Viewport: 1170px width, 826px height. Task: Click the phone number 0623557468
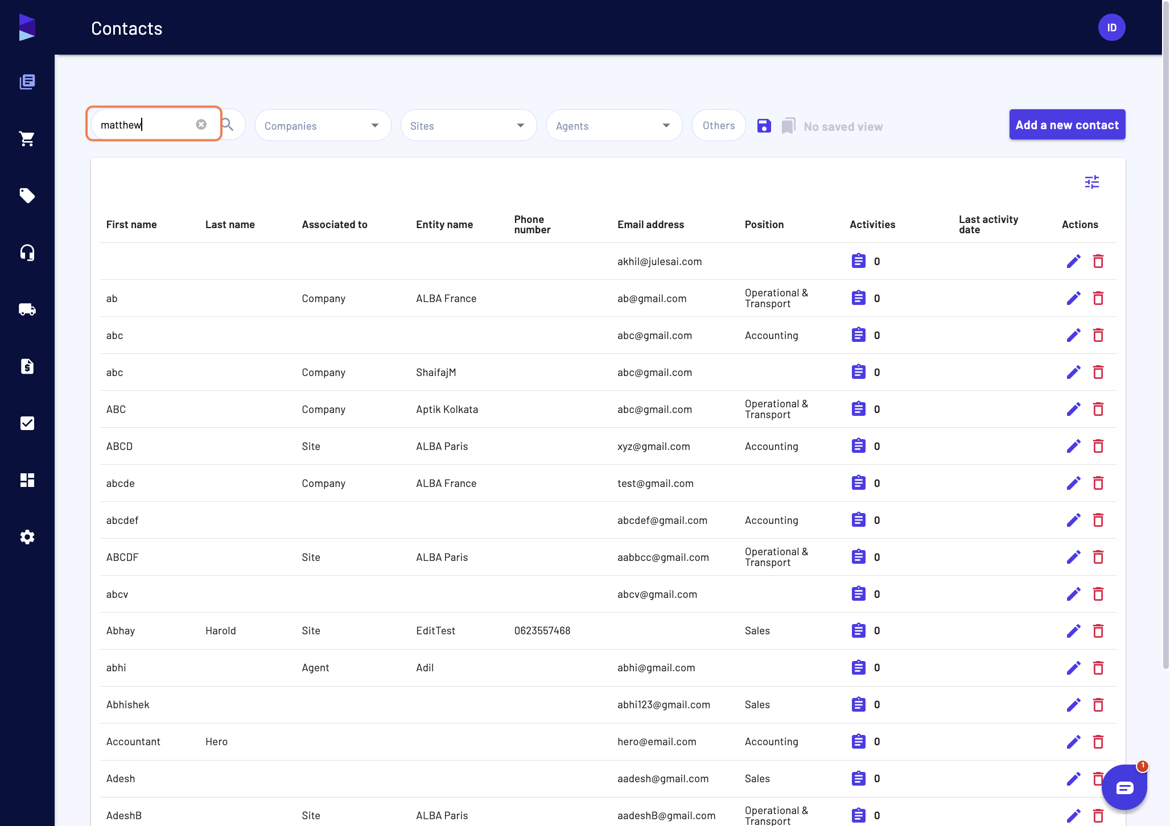click(542, 631)
